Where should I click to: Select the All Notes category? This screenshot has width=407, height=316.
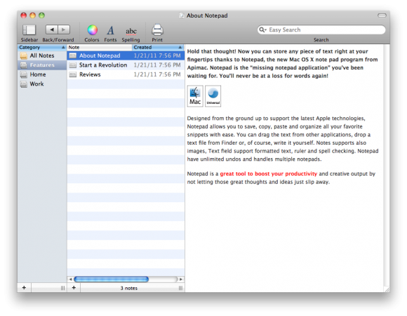tap(42, 55)
